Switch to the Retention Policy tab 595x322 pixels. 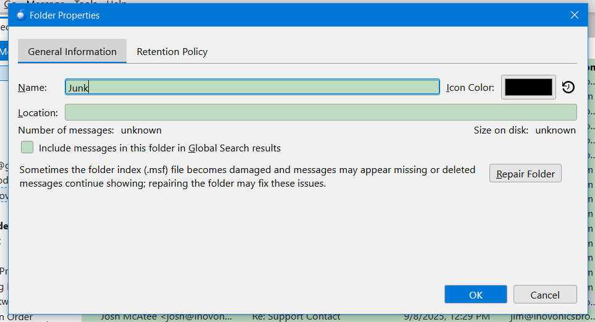point(172,52)
